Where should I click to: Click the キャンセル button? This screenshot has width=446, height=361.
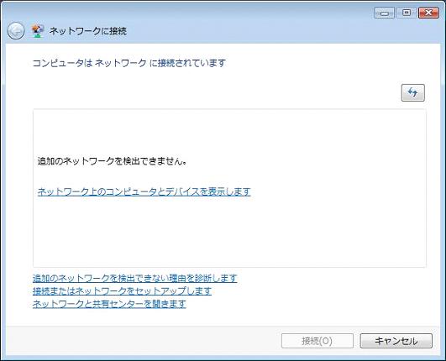[x=396, y=341]
